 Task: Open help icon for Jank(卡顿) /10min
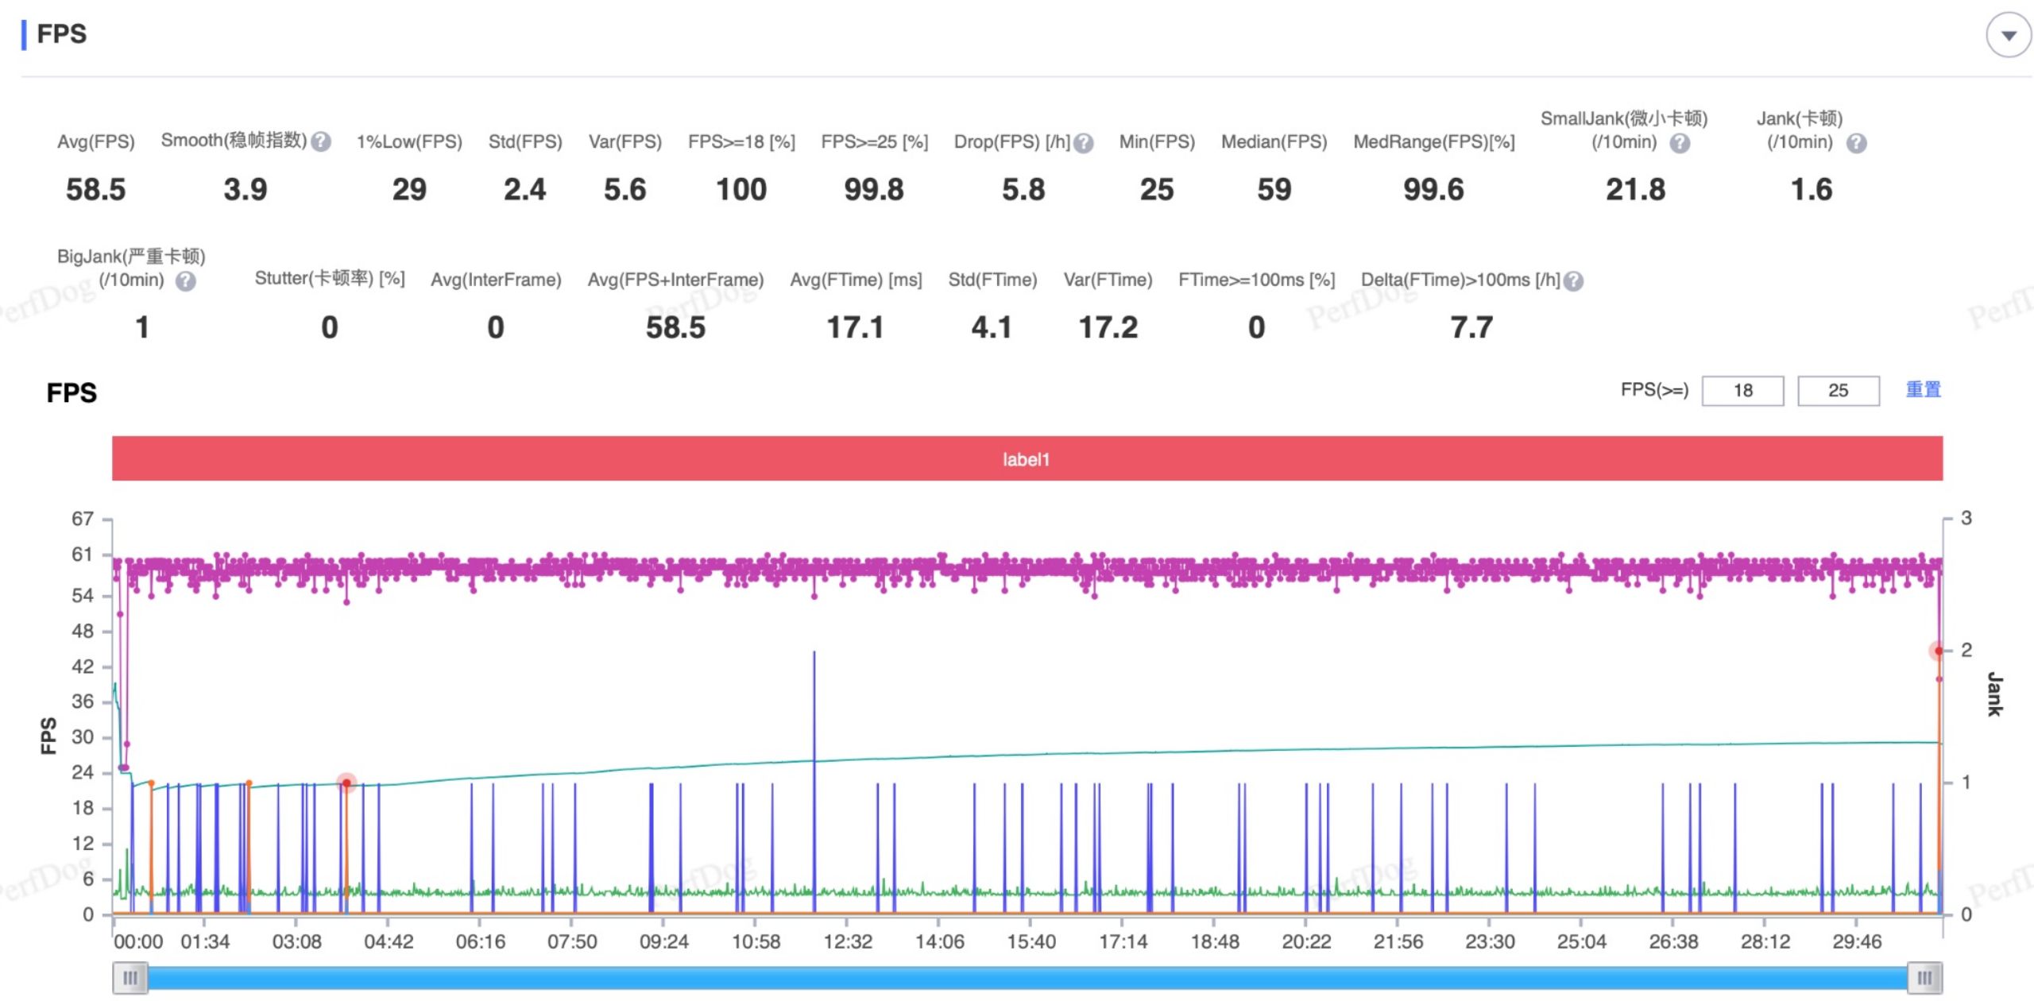tap(1856, 143)
